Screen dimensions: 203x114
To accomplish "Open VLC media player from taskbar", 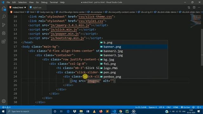I will point(94,111).
